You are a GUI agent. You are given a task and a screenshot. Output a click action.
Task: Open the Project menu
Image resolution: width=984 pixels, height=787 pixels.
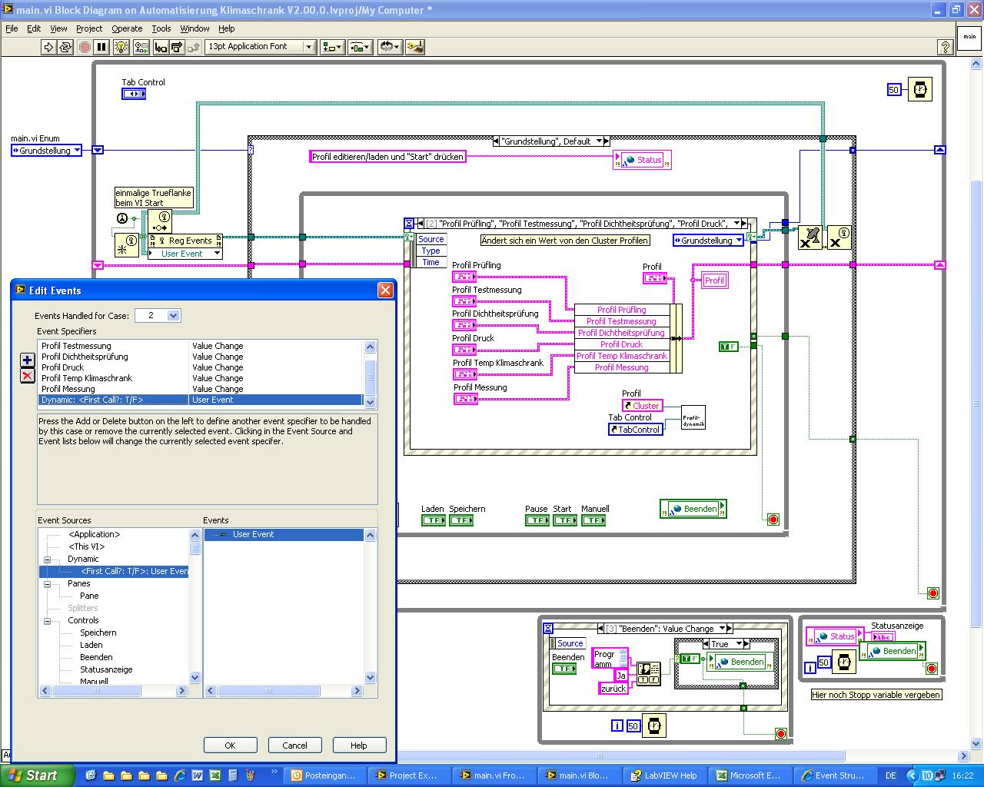coord(89,28)
